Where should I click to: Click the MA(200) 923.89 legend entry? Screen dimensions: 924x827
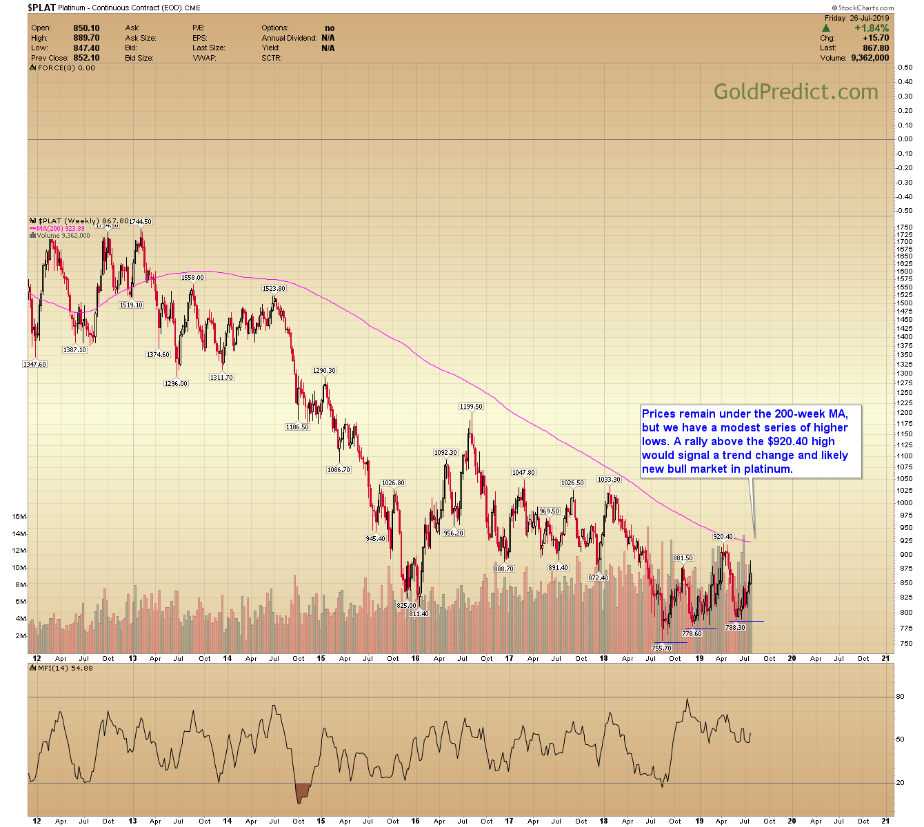(x=61, y=229)
